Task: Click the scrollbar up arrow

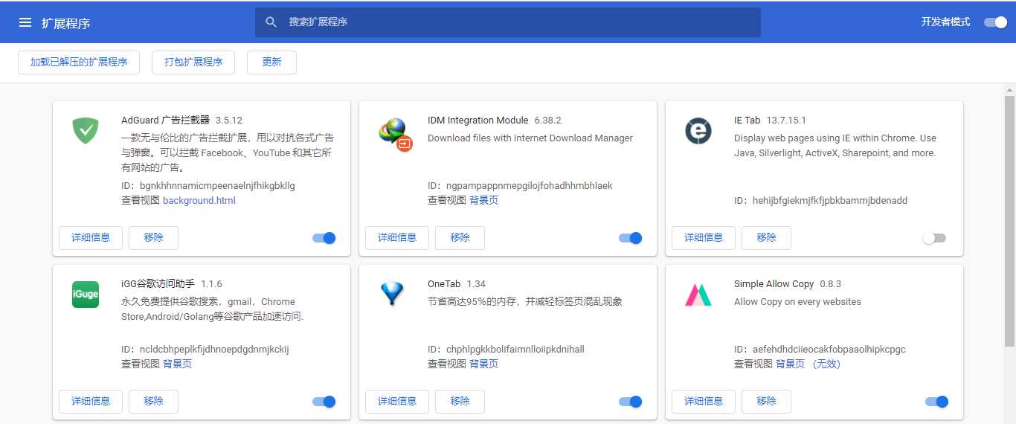Action: pos(1009,89)
